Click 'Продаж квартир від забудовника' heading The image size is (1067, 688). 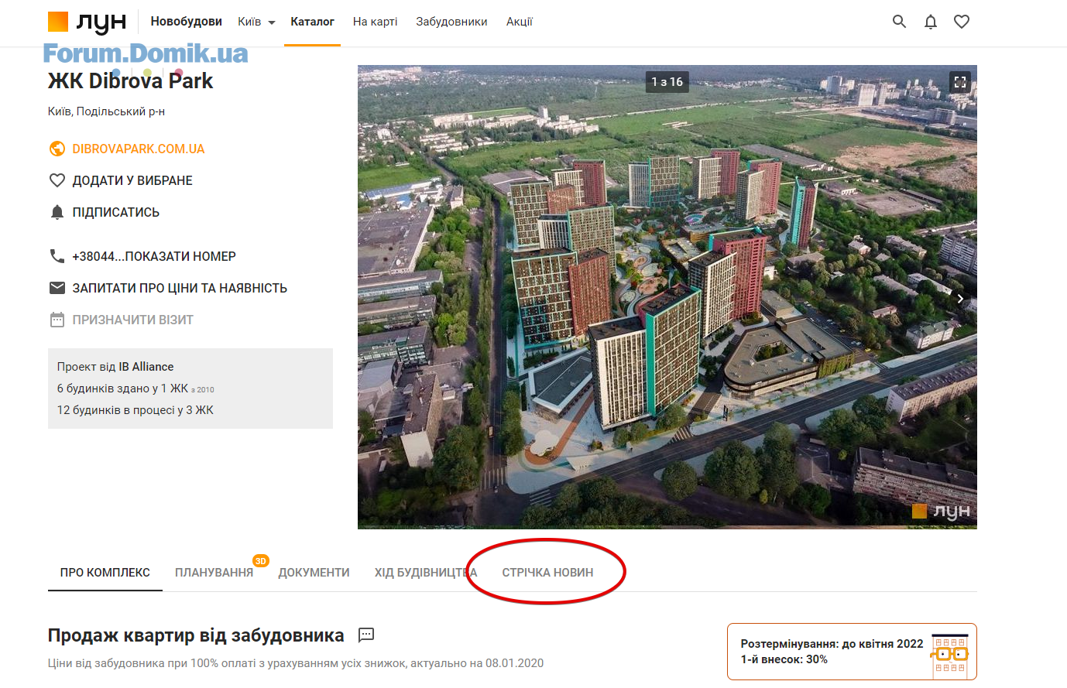[x=196, y=635]
